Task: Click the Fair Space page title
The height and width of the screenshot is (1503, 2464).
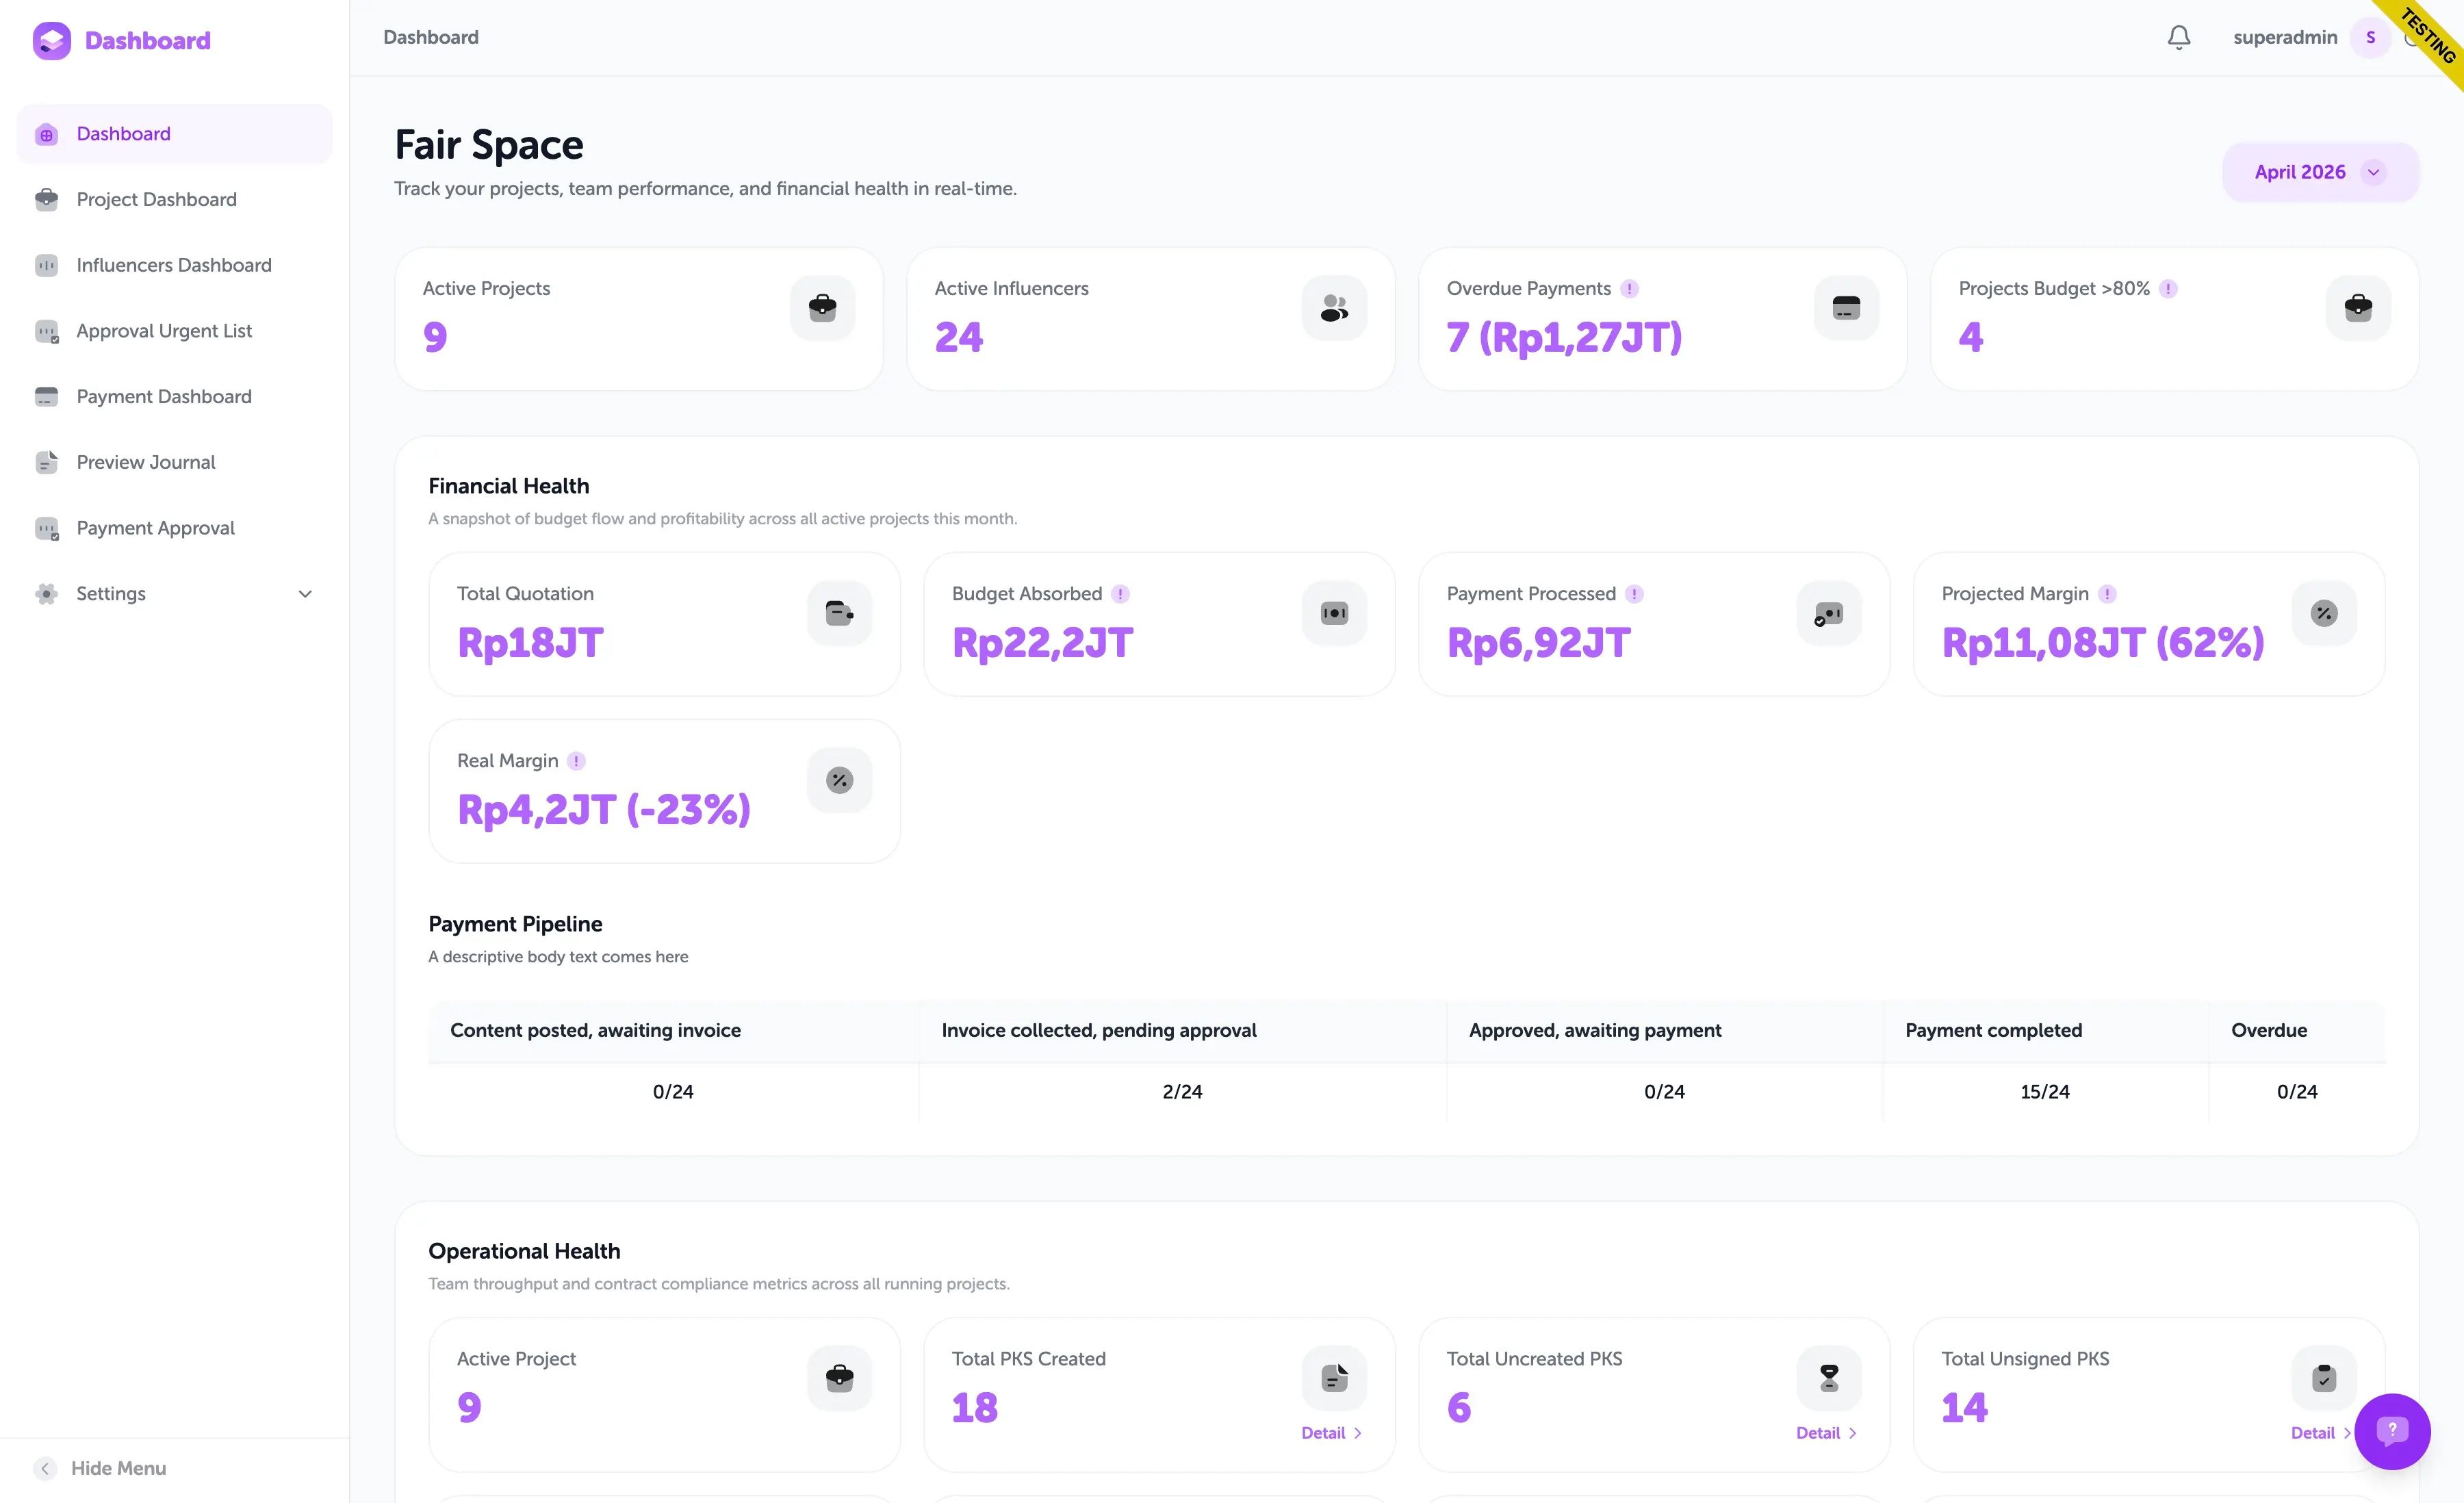Action: (x=489, y=145)
